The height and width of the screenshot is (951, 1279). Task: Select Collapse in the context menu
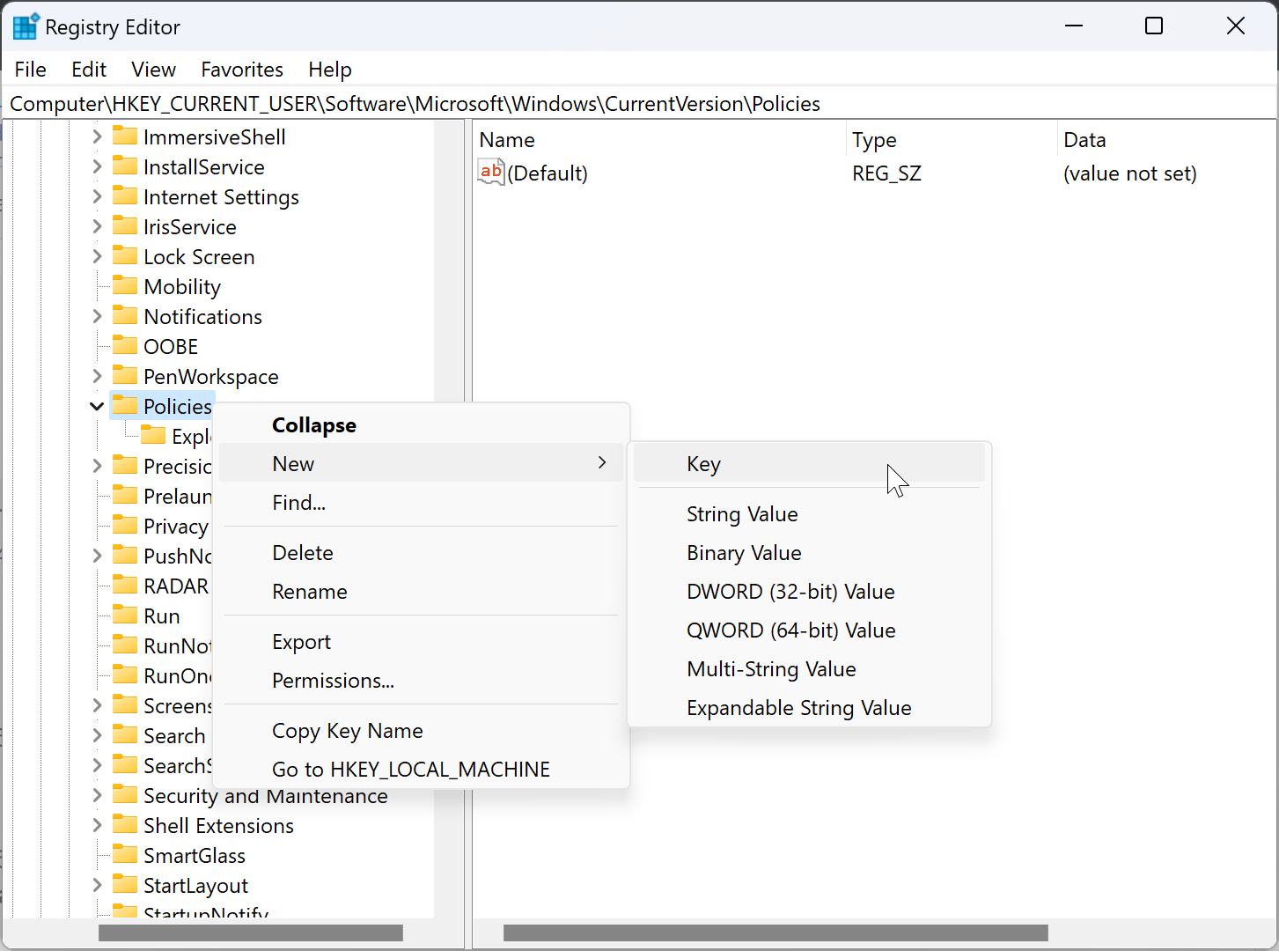pyautogui.click(x=421, y=424)
